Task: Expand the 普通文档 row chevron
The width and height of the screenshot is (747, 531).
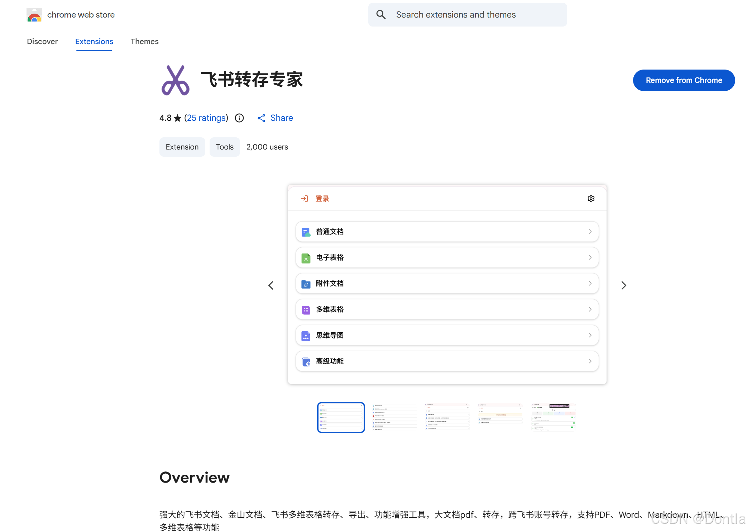Action: [x=590, y=232]
